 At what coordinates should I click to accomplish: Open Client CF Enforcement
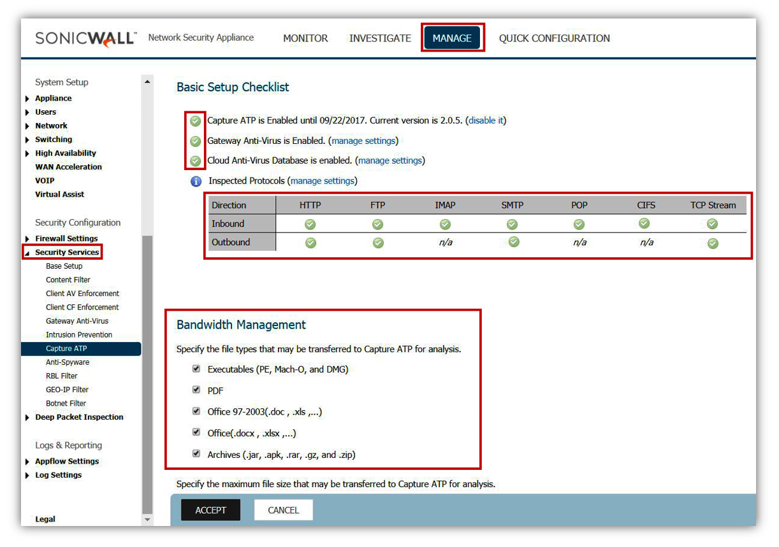pos(82,308)
